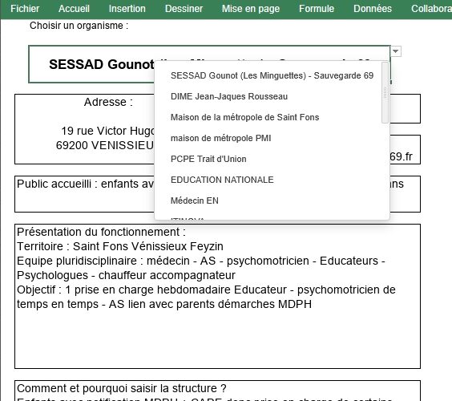Viewport: 452px width, 401px height.
Task: Pick Médecin EN in dropdown list
Action: (195, 200)
